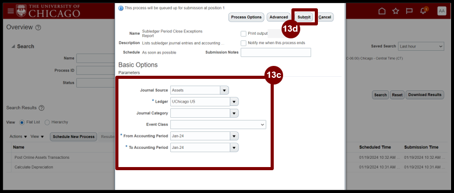
Task: Go to the Home icon
Action: [382, 11]
